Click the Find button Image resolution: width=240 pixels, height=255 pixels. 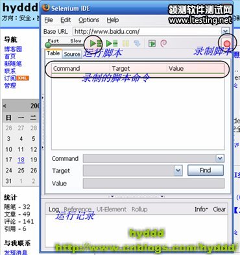(206, 171)
